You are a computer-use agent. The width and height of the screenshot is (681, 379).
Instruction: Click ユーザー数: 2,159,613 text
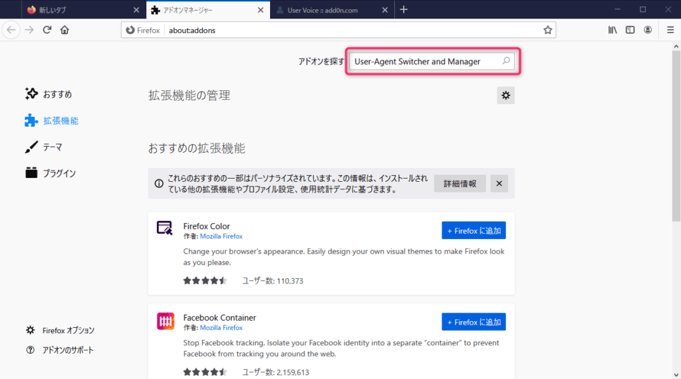click(x=275, y=372)
